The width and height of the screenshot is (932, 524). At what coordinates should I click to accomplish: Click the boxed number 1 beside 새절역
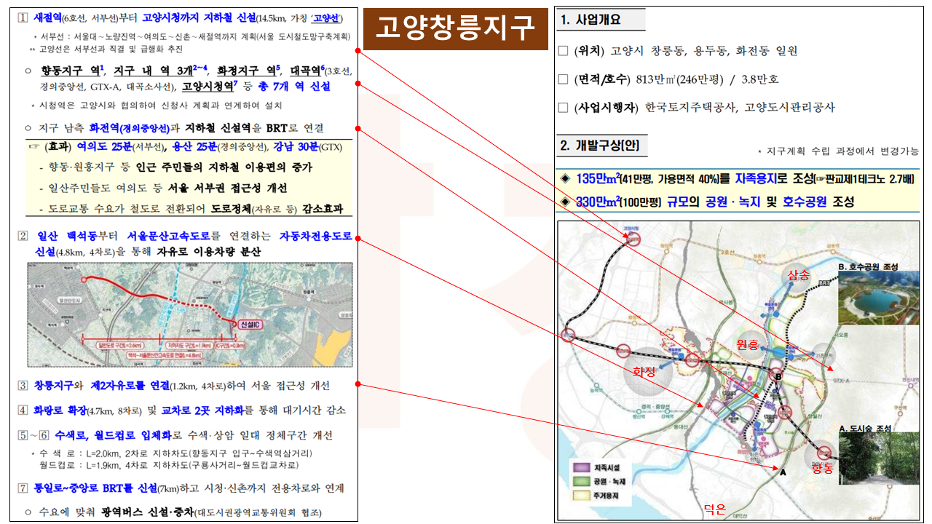23,17
